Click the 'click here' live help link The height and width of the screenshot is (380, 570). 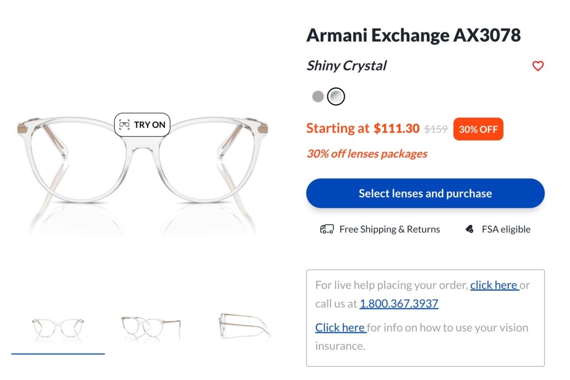[x=494, y=285]
